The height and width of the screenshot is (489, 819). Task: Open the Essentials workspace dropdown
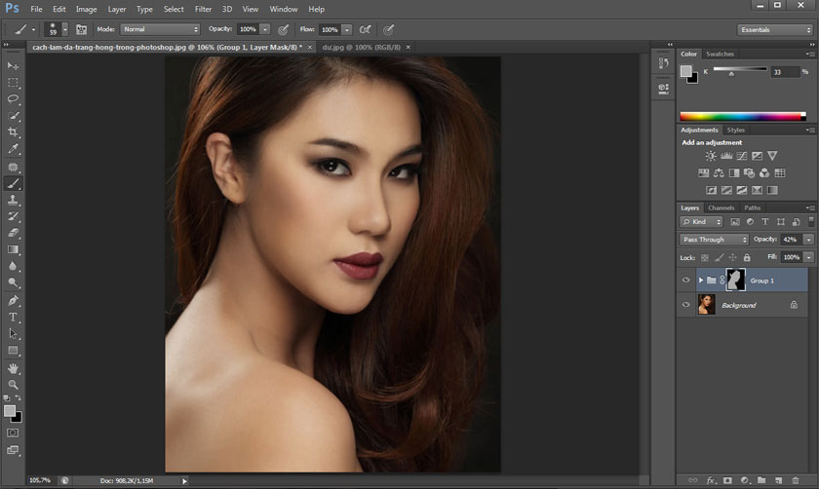coord(774,29)
